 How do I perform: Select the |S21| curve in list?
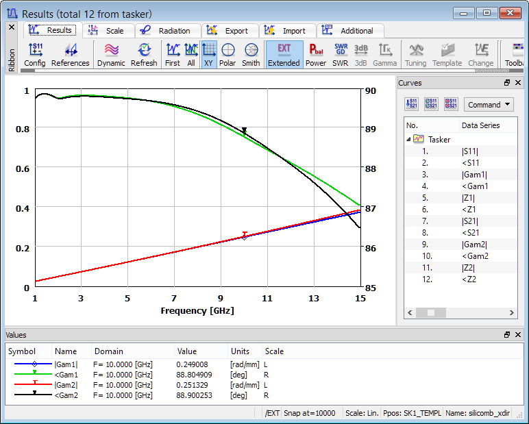coord(469,221)
